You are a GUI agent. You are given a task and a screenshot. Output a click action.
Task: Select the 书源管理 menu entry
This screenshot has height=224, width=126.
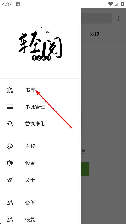pyautogui.click(x=40, y=107)
